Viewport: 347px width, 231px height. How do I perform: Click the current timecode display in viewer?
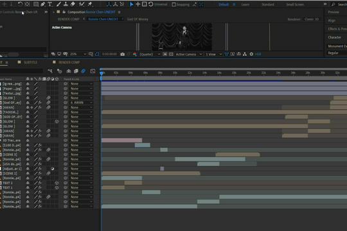pos(109,54)
